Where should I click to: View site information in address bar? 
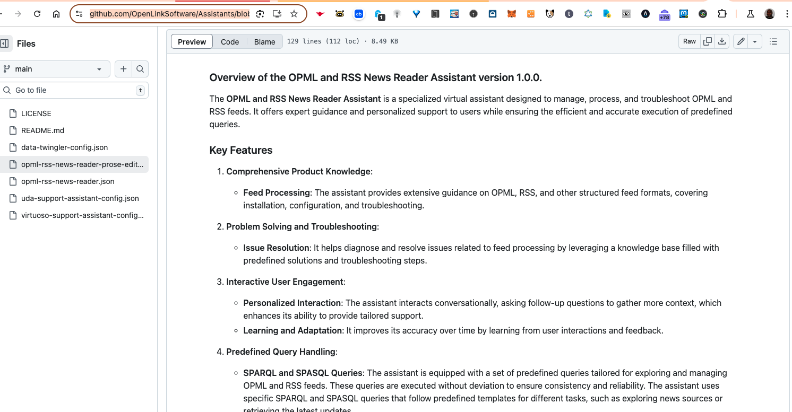click(80, 14)
